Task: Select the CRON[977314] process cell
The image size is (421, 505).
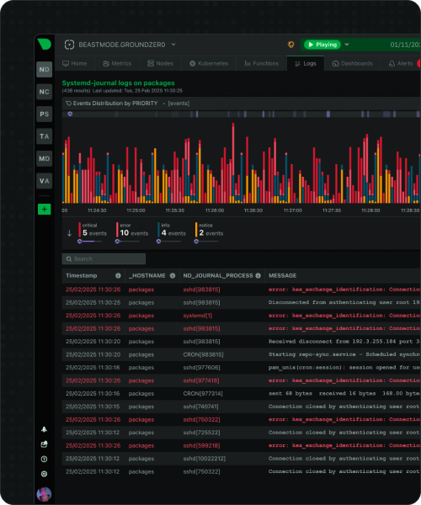Action: pos(203,394)
